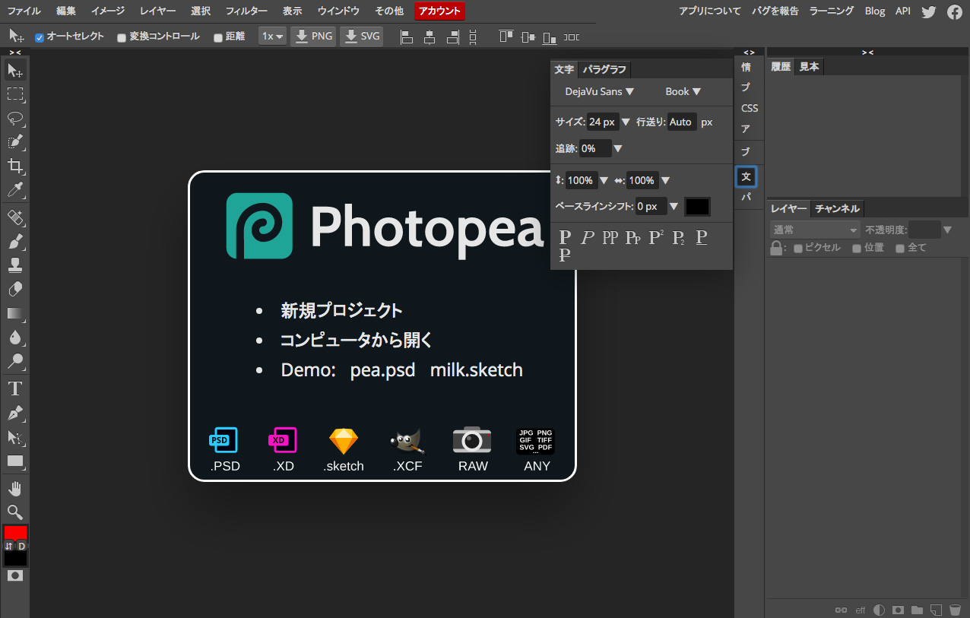Expand vertical scale 100% dropdown arrow
This screenshot has width=970, height=618.
[604, 181]
